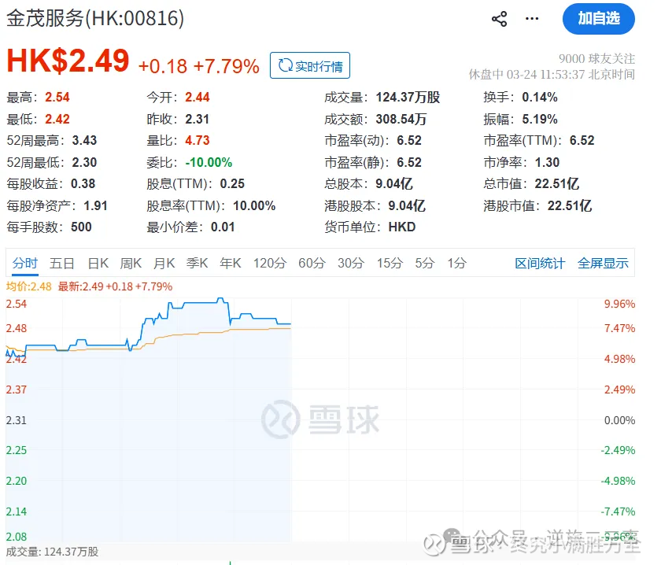Click 全屏显示 to show chart fullscreen

pos(603,264)
